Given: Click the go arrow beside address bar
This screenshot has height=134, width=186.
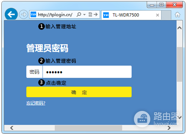Looking at the screenshot, I should pyautogui.click(x=96, y=15).
